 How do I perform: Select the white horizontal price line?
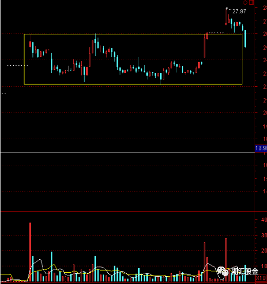(x=127, y=153)
